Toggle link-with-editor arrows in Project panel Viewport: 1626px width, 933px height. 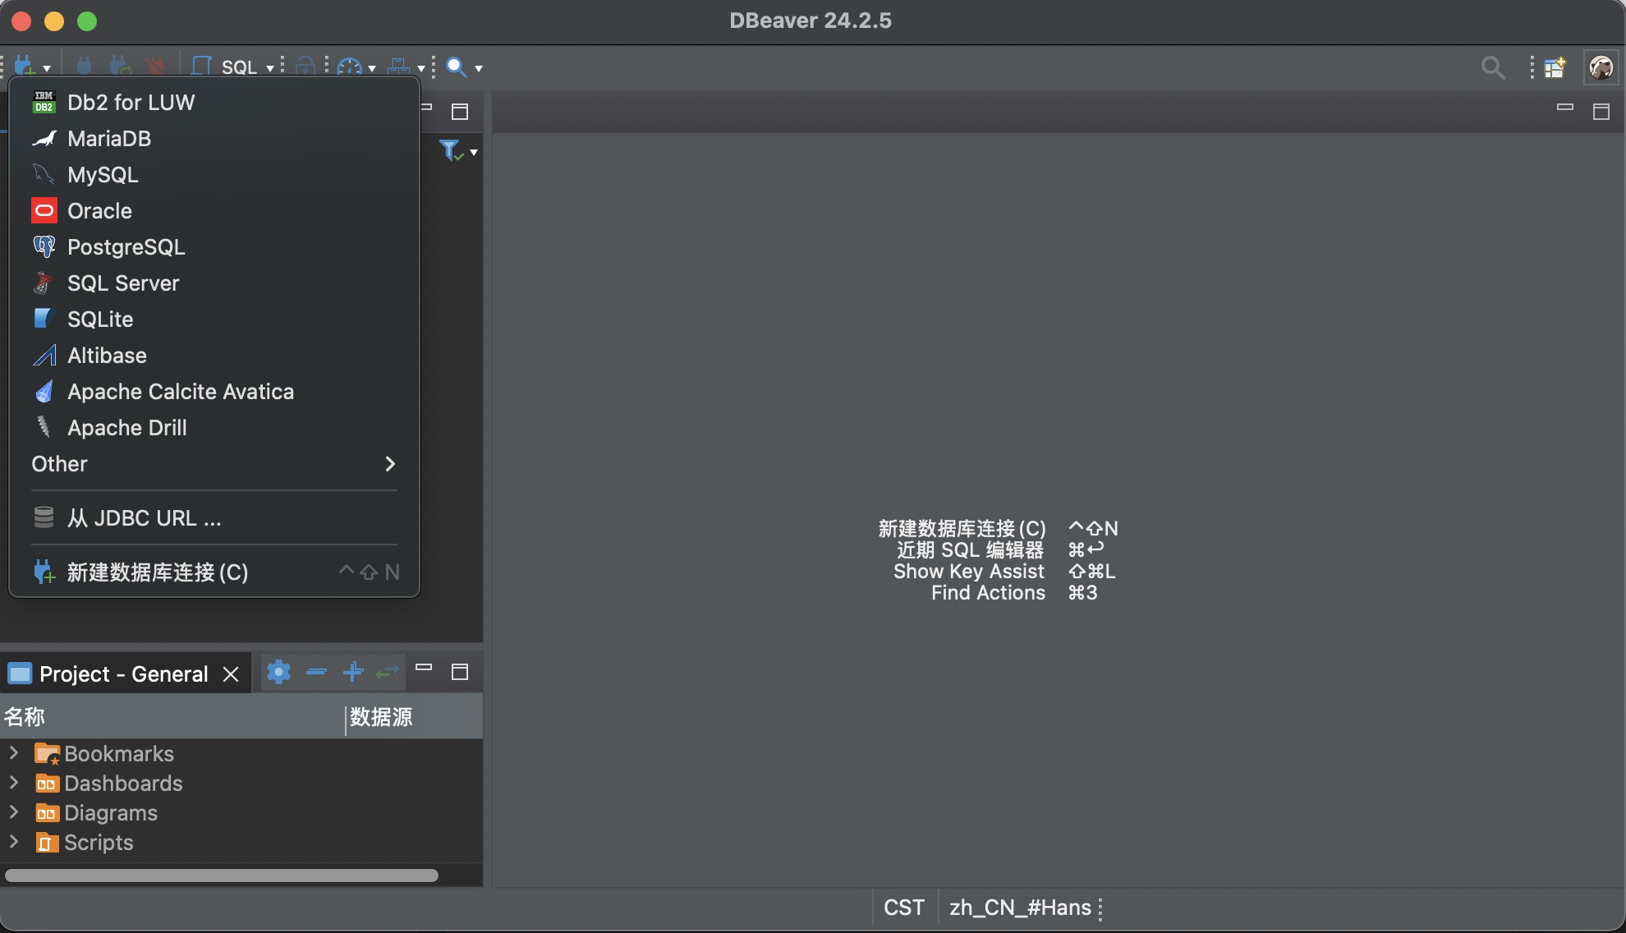pos(387,673)
